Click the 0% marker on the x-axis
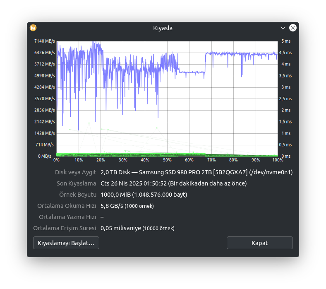Image resolution: width=326 pixels, height=289 pixels. click(56, 160)
